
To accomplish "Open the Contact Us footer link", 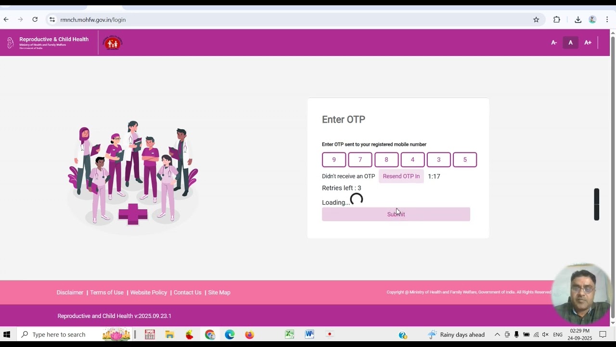I will pyautogui.click(x=188, y=293).
